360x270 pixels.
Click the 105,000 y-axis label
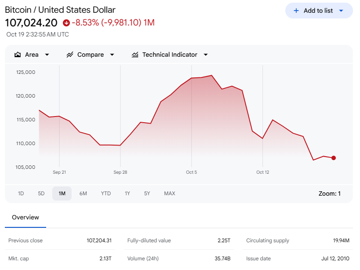(x=25, y=167)
